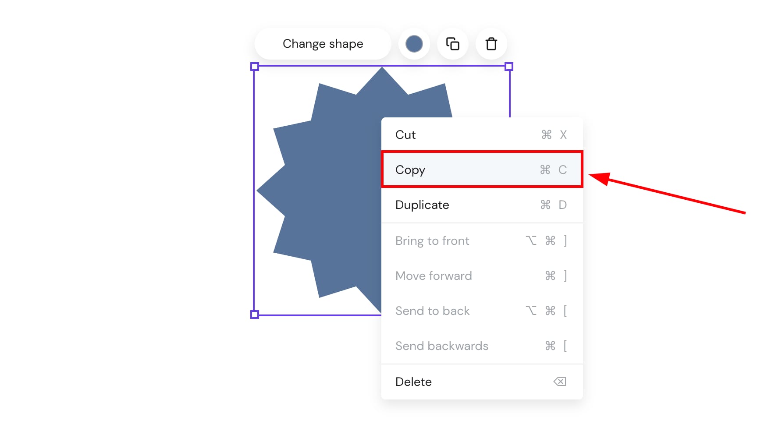The width and height of the screenshot is (775, 424).
Task: Click the top-right selection resize handle
Action: click(509, 67)
